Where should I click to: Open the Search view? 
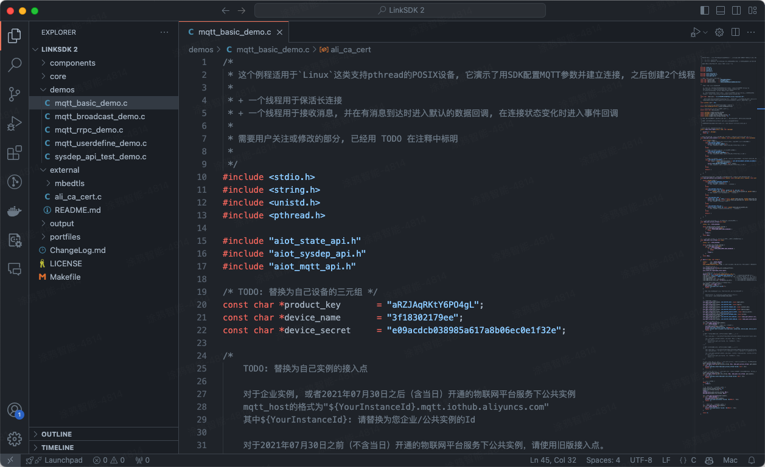pos(15,64)
